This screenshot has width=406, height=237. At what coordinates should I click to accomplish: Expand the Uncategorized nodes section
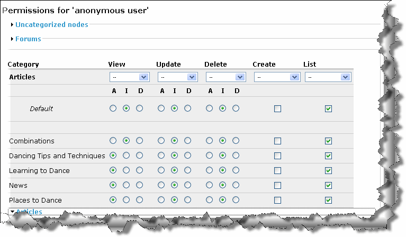tap(12, 24)
